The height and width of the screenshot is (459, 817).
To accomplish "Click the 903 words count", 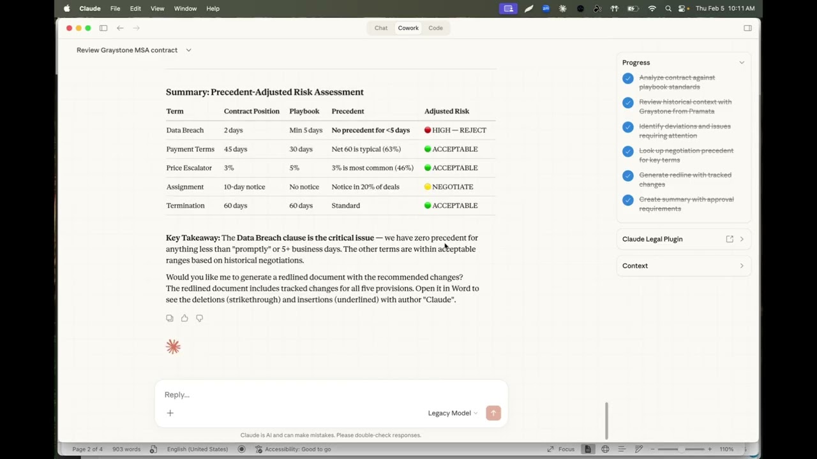I will 126,449.
